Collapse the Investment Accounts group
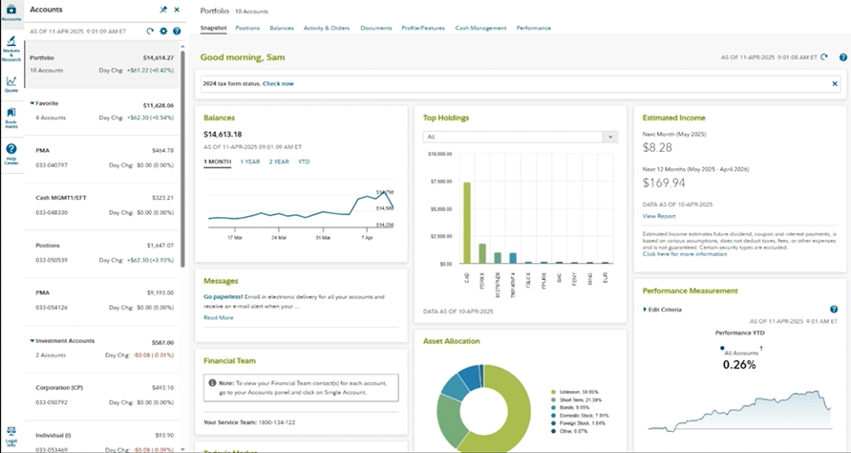This screenshot has height=453, width=851. coord(32,341)
